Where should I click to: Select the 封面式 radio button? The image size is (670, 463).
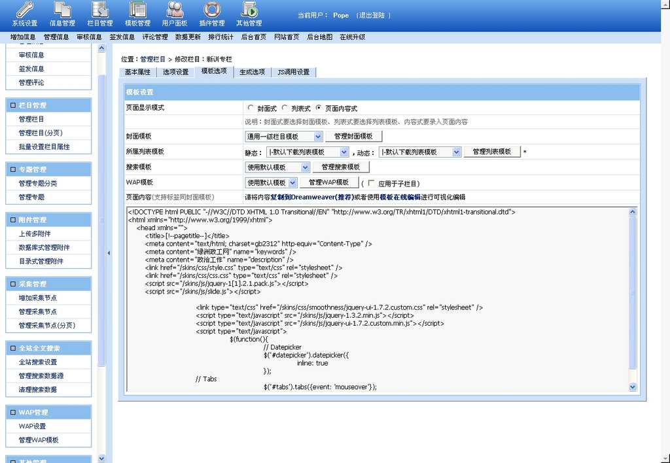pyautogui.click(x=251, y=108)
